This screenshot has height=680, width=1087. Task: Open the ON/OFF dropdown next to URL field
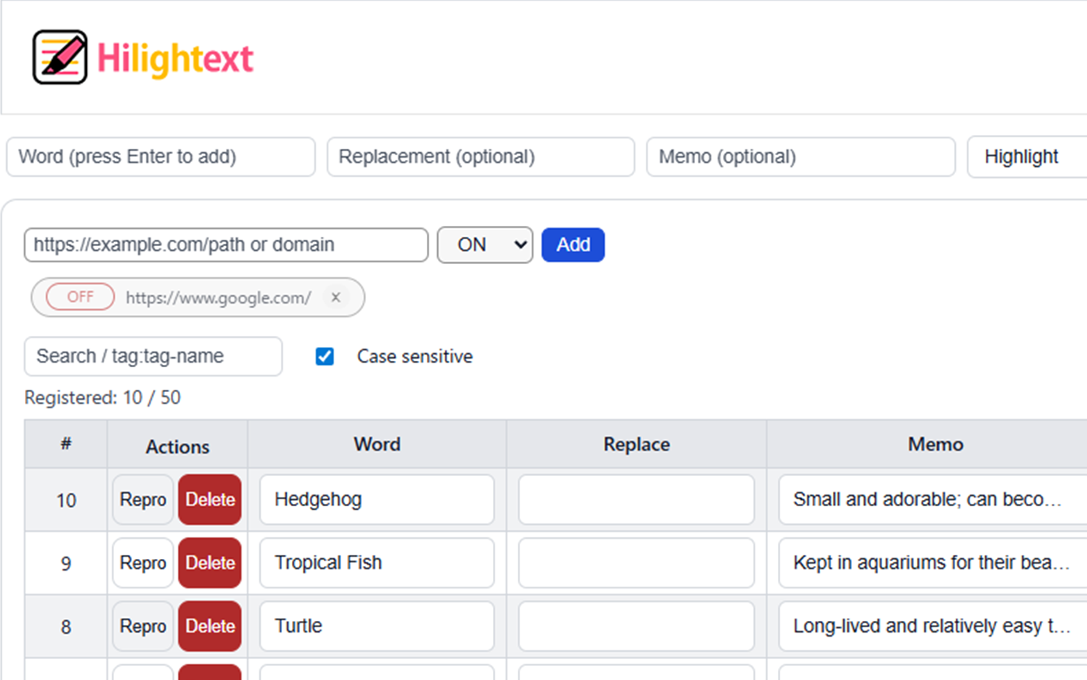[484, 245]
